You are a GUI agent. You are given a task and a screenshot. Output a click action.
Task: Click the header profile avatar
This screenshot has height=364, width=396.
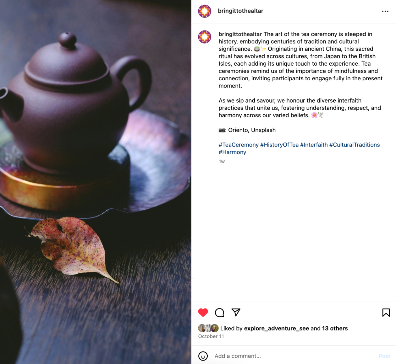205,11
